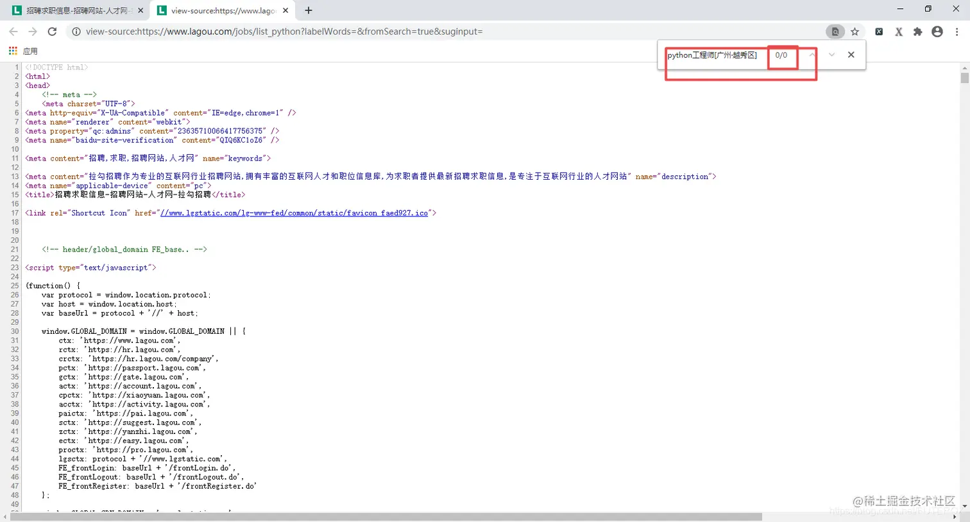Click the 0/0 find result count
The height and width of the screenshot is (522, 970).
coord(781,55)
